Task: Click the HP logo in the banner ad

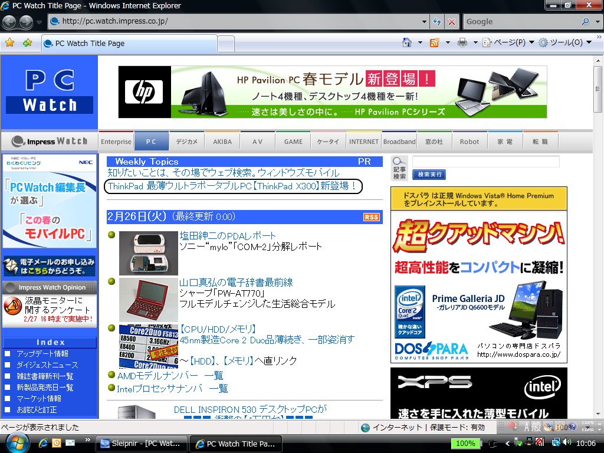Action: (x=145, y=91)
